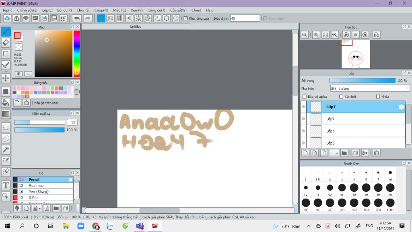This screenshot has height=232, width=412.
Task: Click the Redo arrow in toolbar
Action: click(x=88, y=19)
